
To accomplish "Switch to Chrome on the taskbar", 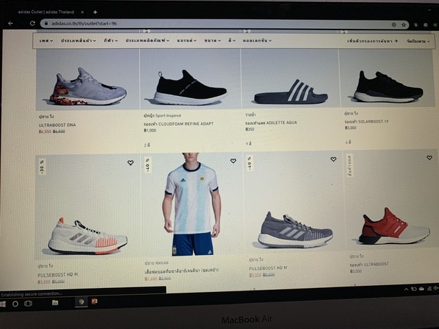I will coord(81,302).
